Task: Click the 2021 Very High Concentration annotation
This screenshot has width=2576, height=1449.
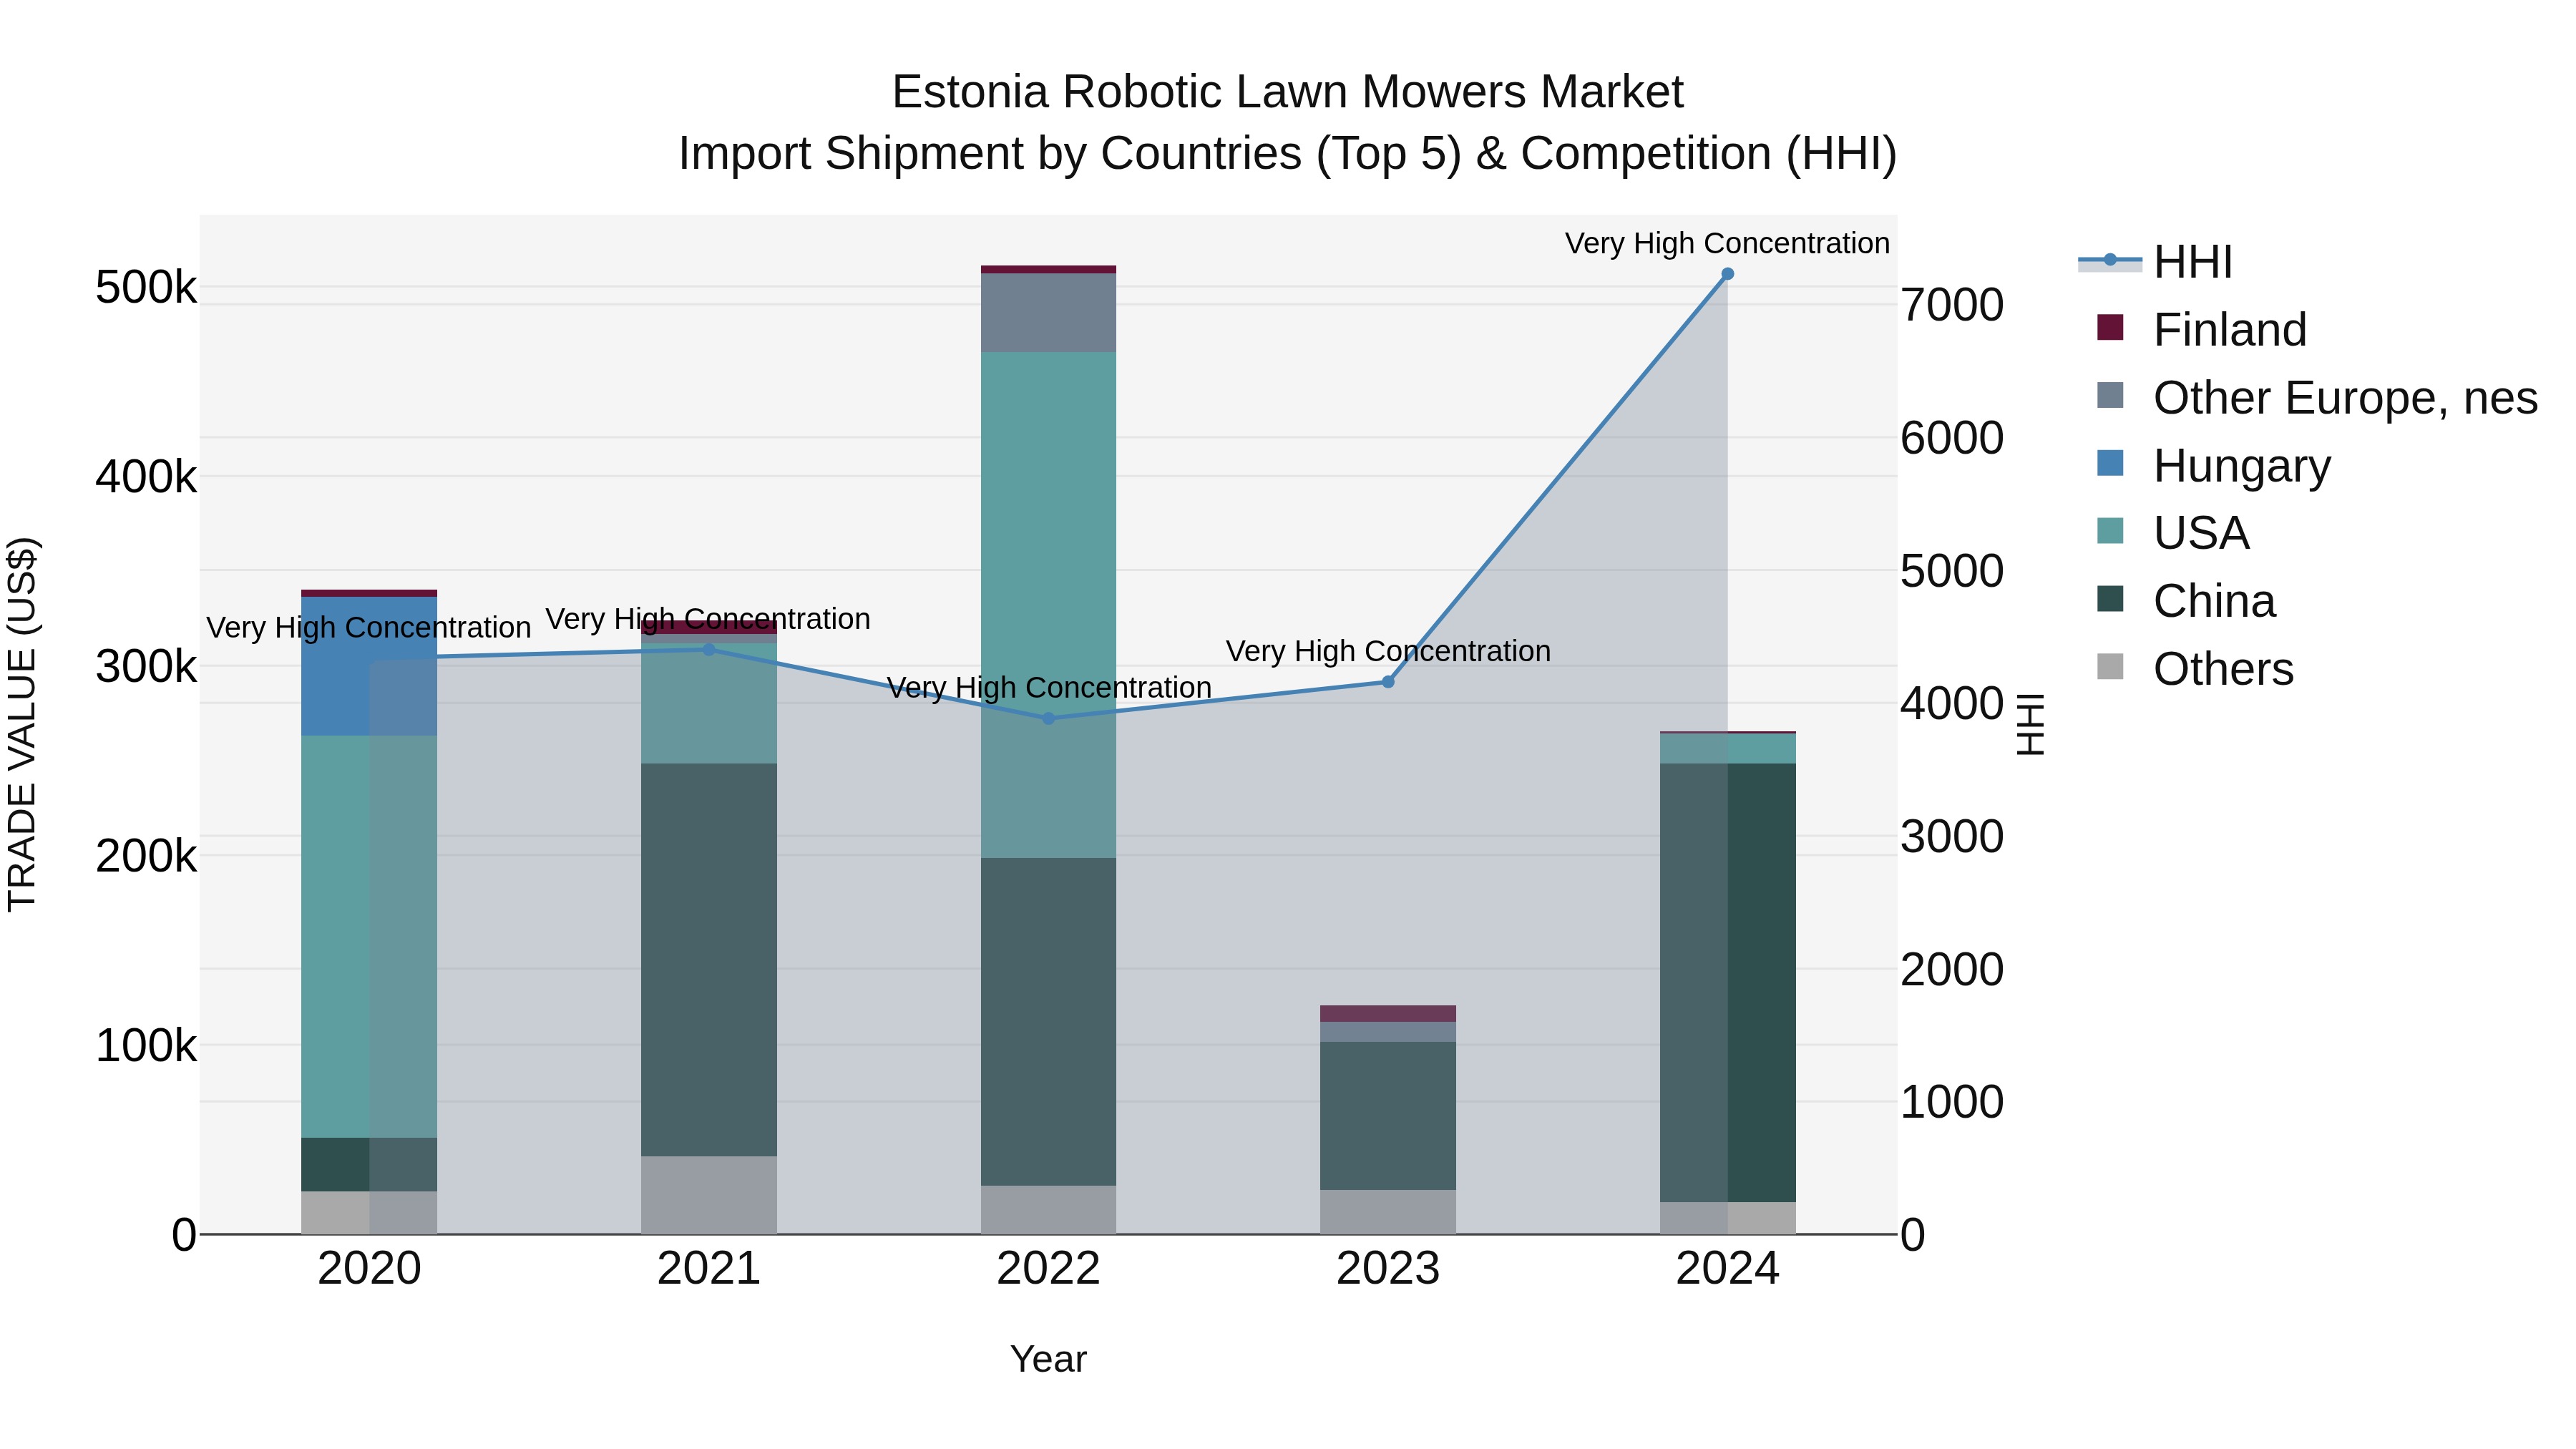Action: 708,619
